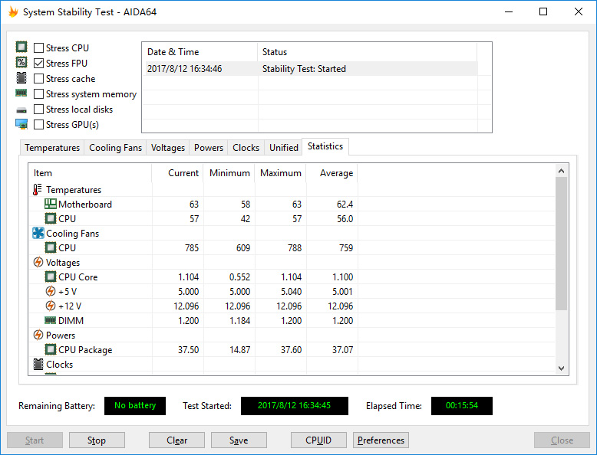Enable the Stress cache checkbox
This screenshot has height=455, width=597.
(x=38, y=79)
